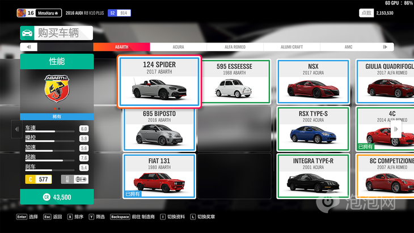Click the 车速 speed stat bar

click(x=50, y=131)
